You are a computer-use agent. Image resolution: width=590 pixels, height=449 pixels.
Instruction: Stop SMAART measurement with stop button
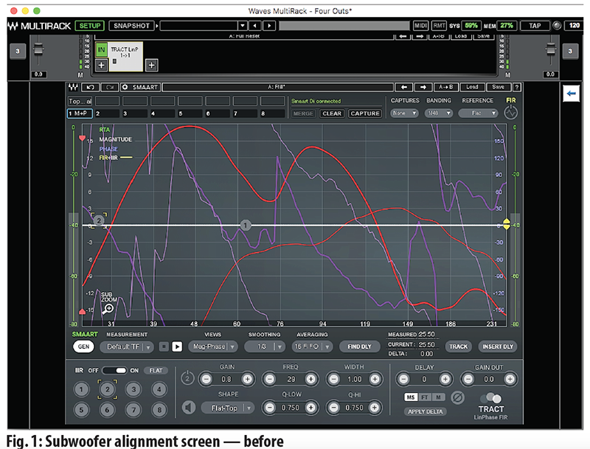(x=164, y=347)
